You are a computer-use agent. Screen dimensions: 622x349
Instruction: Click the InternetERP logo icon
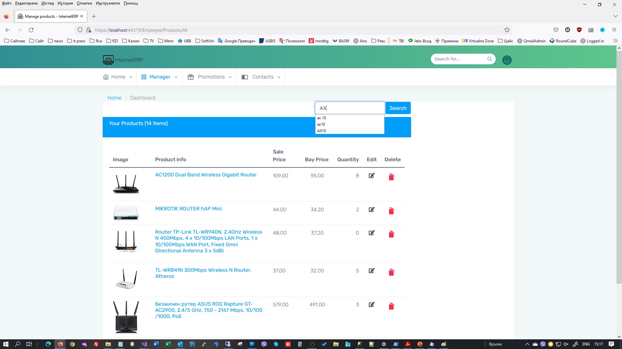pyautogui.click(x=108, y=60)
